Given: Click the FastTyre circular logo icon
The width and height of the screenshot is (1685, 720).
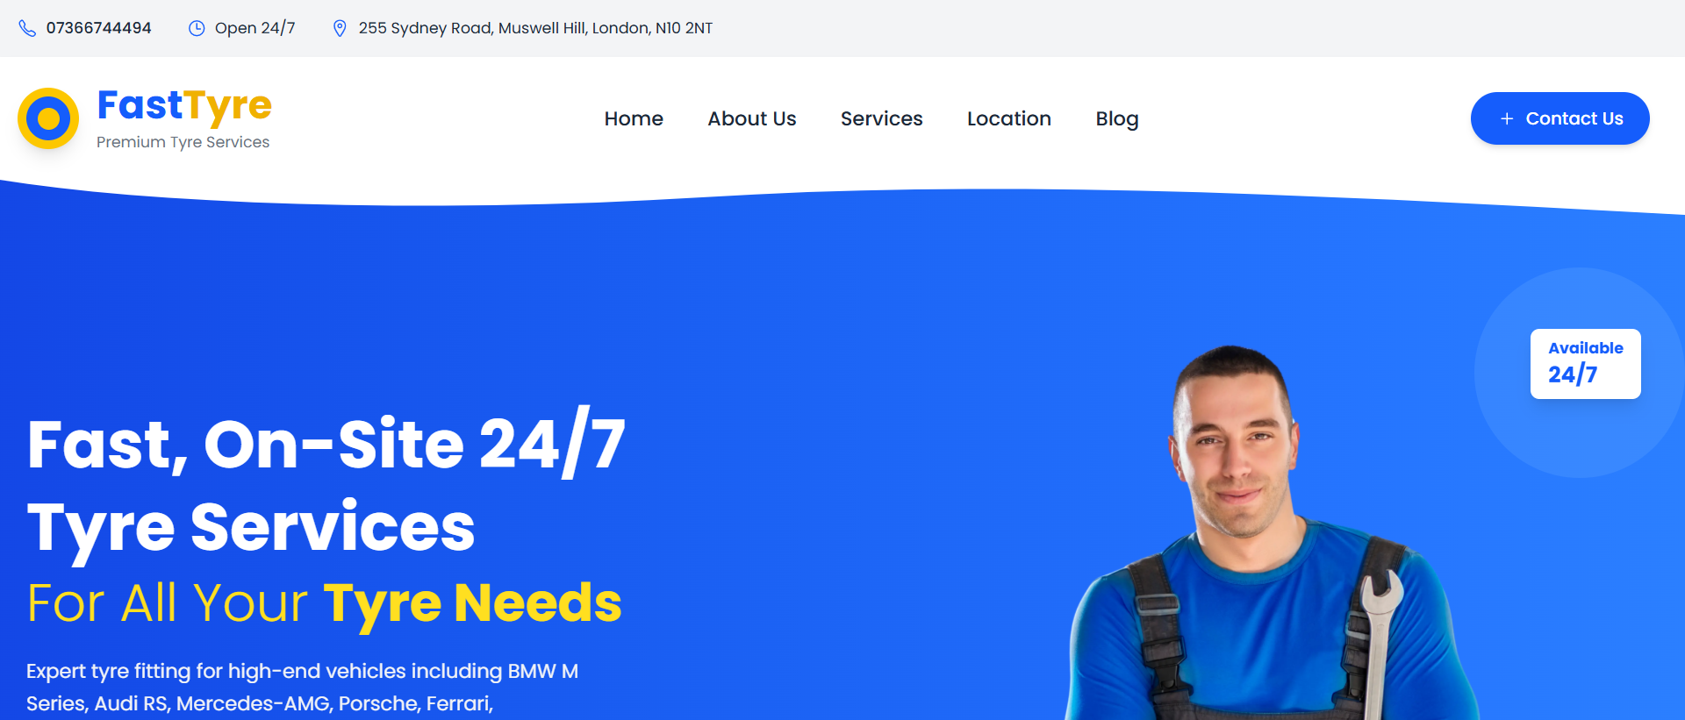Looking at the screenshot, I should click(x=48, y=118).
